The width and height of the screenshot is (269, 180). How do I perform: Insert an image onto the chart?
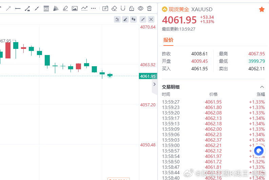[x=75, y=8]
